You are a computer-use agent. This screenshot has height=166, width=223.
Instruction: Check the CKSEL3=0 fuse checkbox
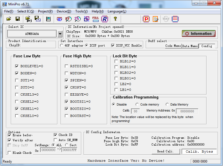(x=17, y=94)
